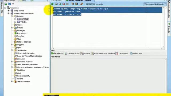Click the Explain Plan toolbar icon
This screenshot has height=96, width=171.
73,4
